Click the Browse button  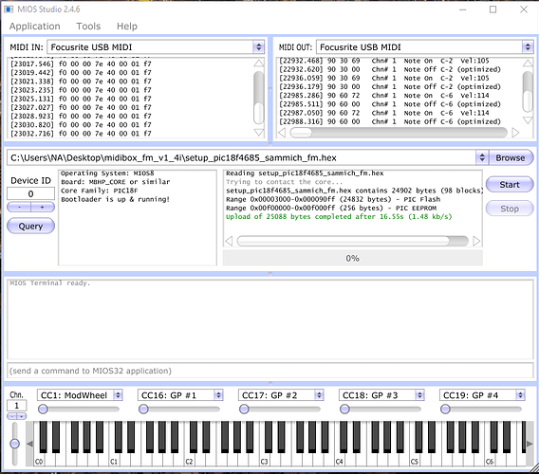click(x=511, y=157)
